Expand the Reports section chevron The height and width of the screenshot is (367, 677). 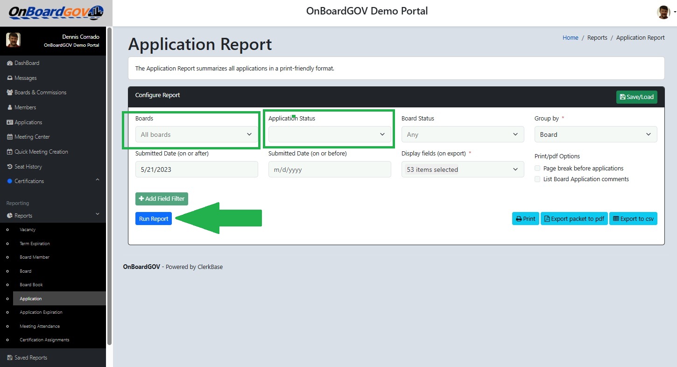pyautogui.click(x=98, y=214)
